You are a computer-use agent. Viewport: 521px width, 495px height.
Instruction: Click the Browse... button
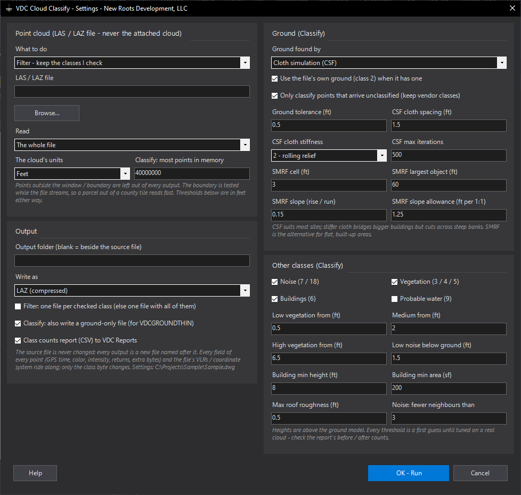coord(47,113)
